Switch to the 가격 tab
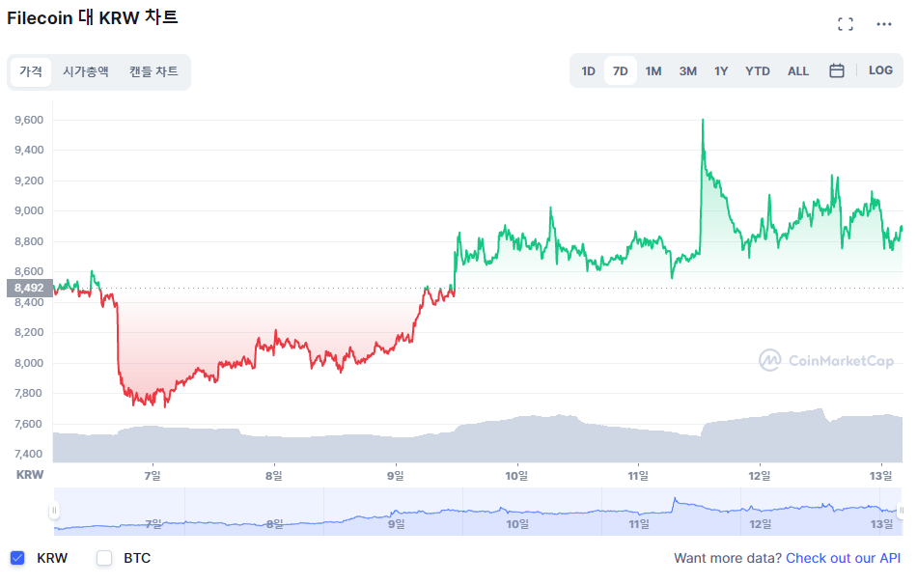Viewport: 917px width, 584px height. [x=31, y=71]
